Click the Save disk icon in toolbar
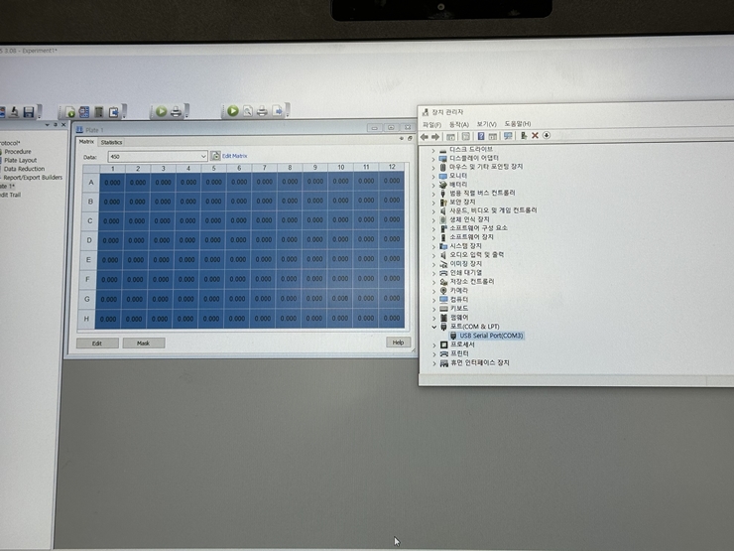Screen dimensions: 734x551 tap(29, 111)
